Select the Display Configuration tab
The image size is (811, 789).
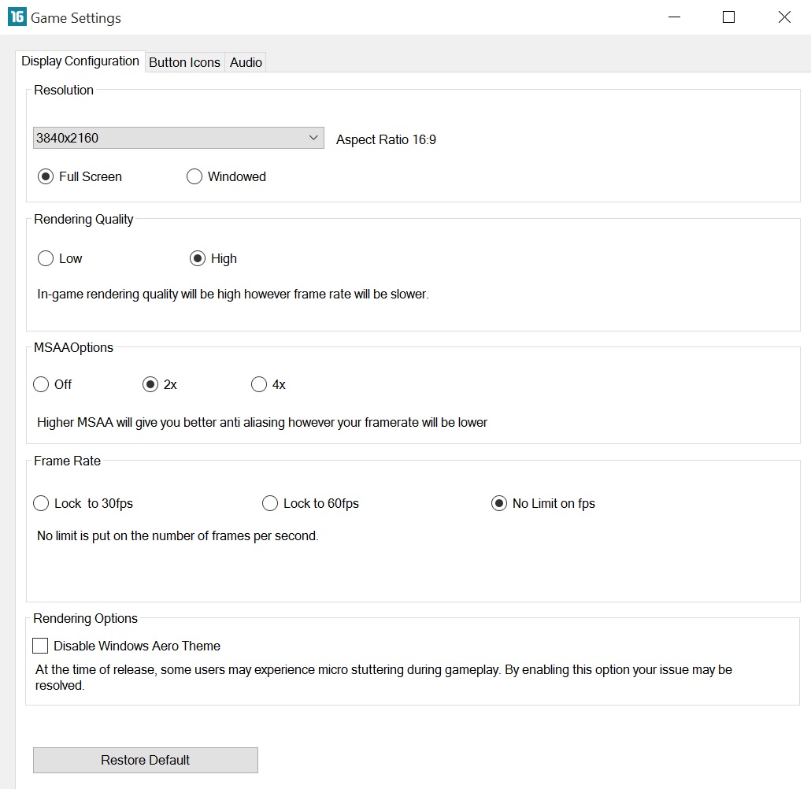click(x=80, y=61)
